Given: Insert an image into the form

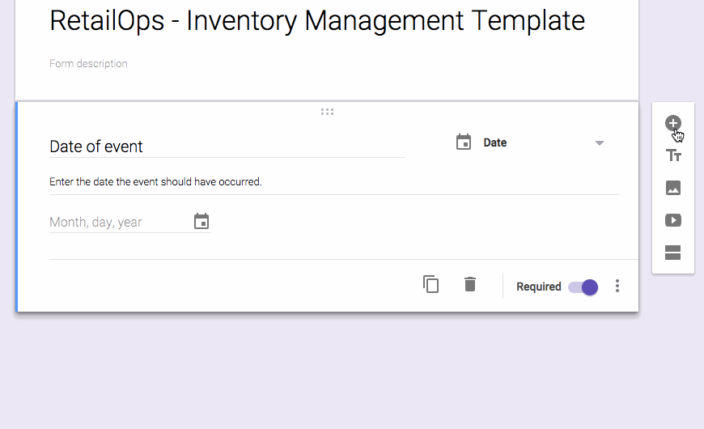Looking at the screenshot, I should (672, 188).
